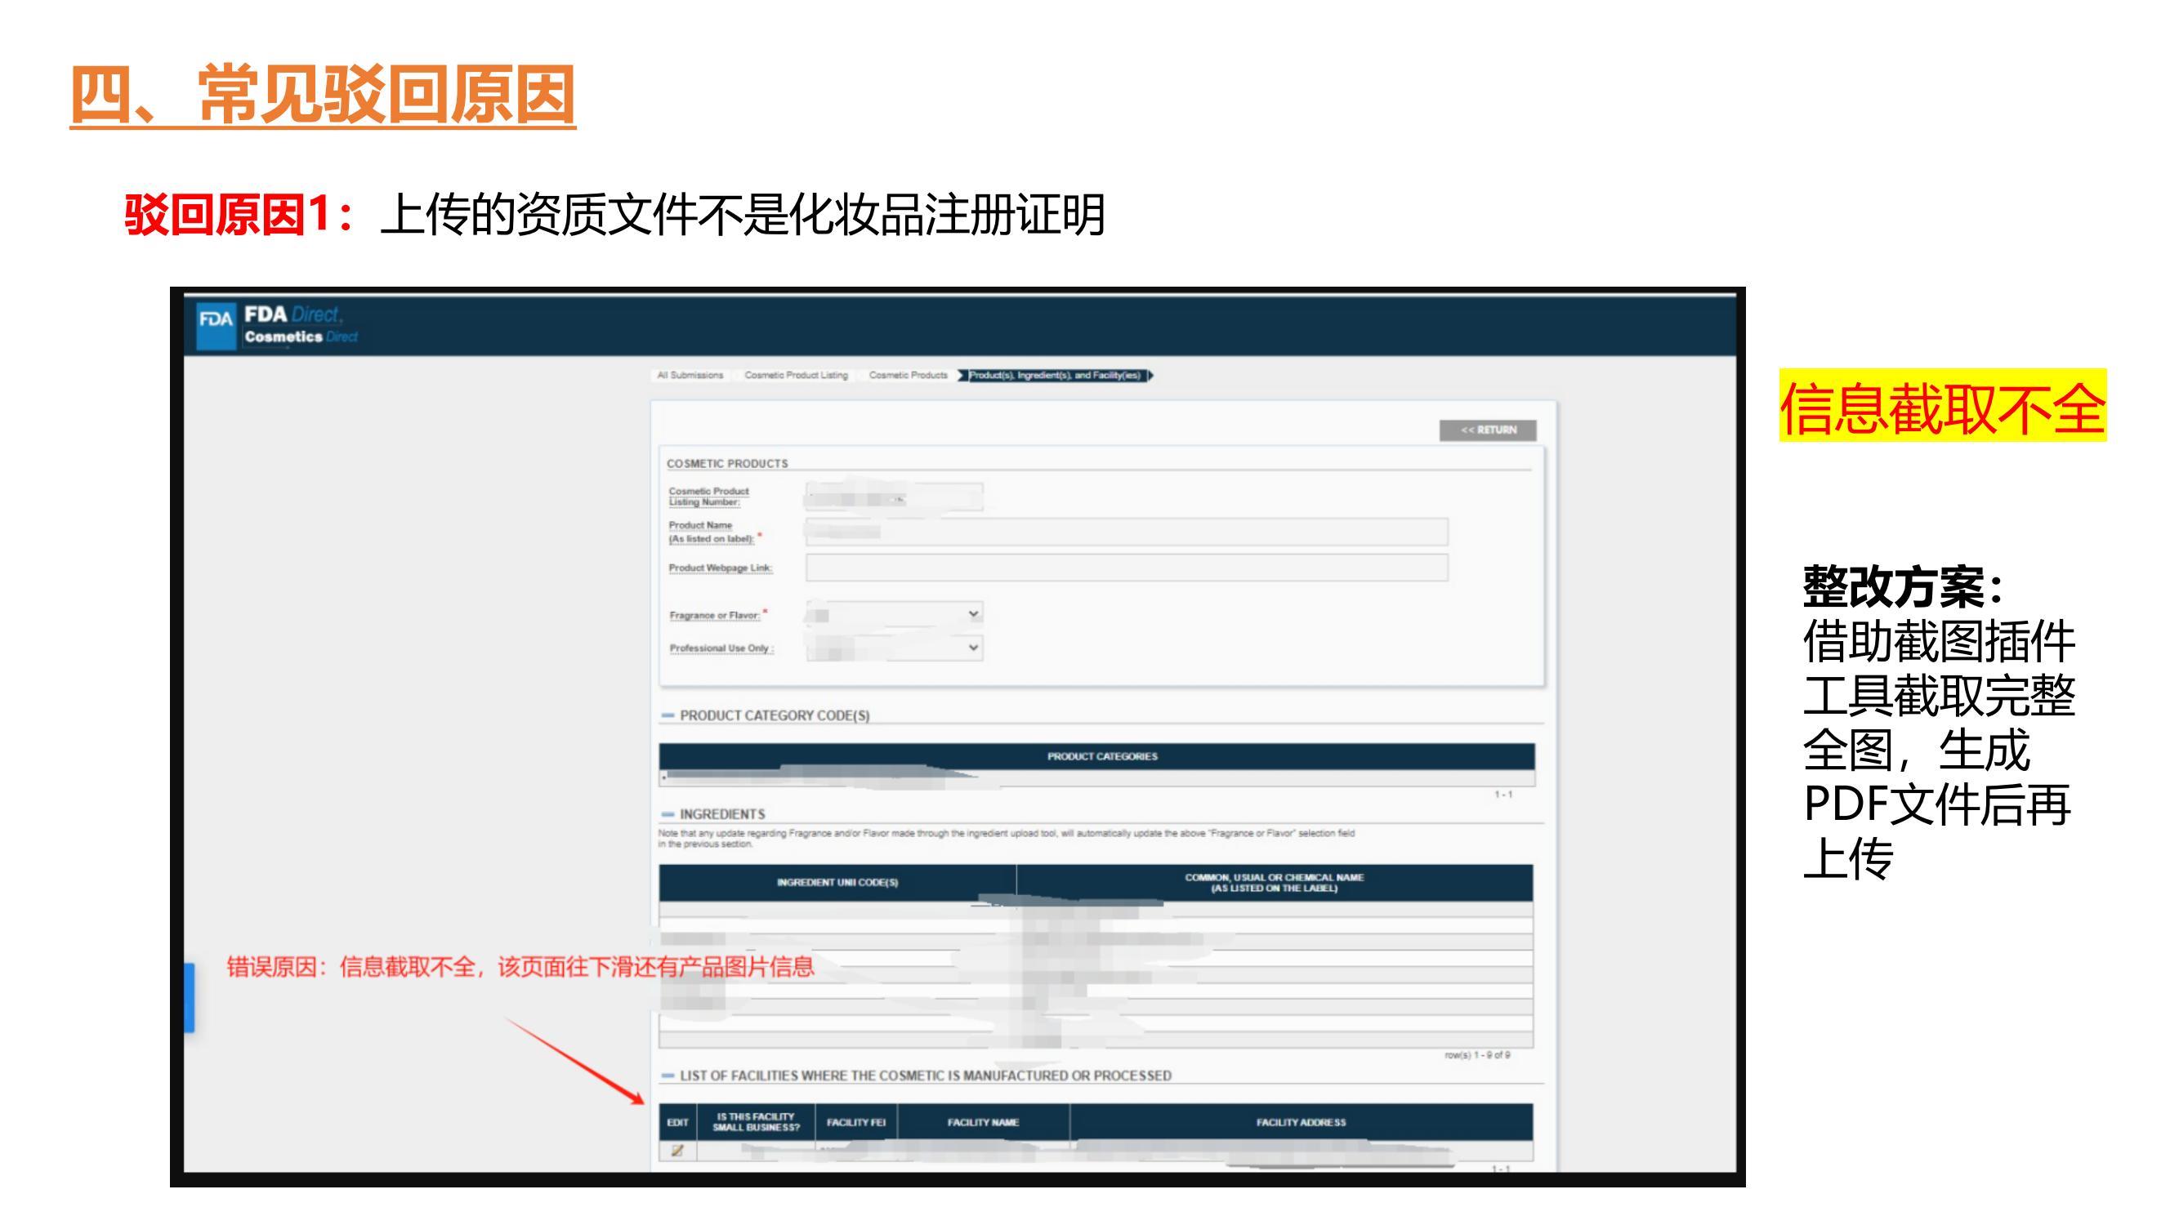Viewport: 2179px width, 1225px height.
Task: Click the edit pencil icon in facilities table
Action: click(x=676, y=1151)
